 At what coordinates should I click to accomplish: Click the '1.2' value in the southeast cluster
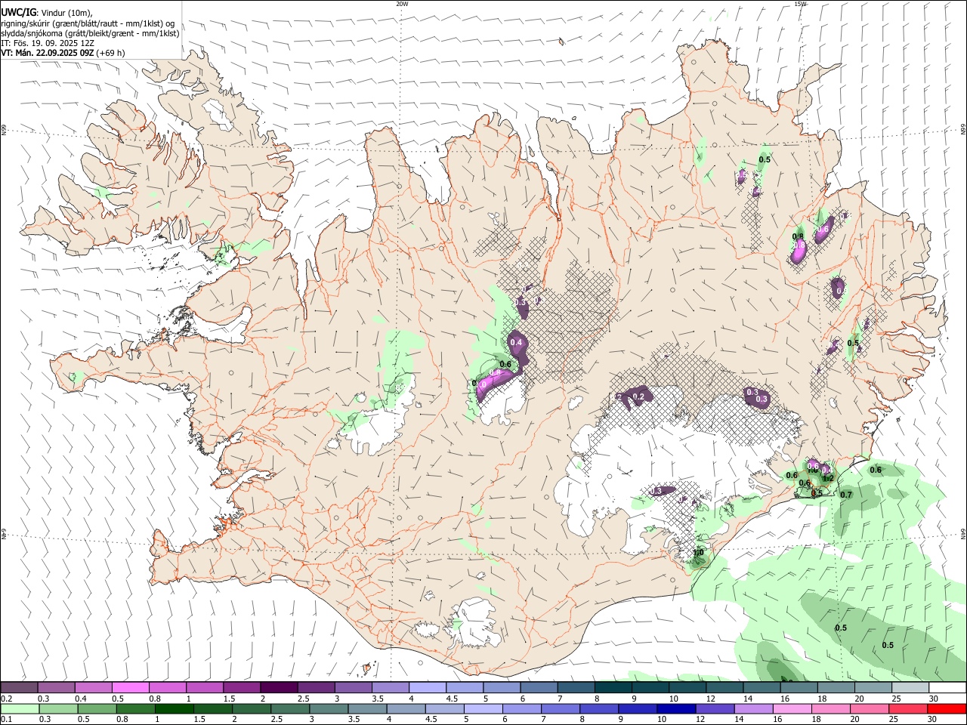pyautogui.click(x=827, y=478)
